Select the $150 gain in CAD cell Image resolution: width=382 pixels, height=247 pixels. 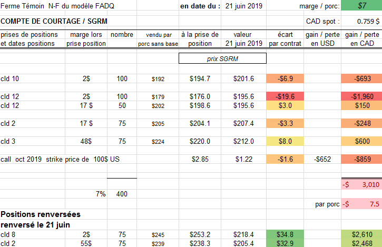pyautogui.click(x=361, y=105)
